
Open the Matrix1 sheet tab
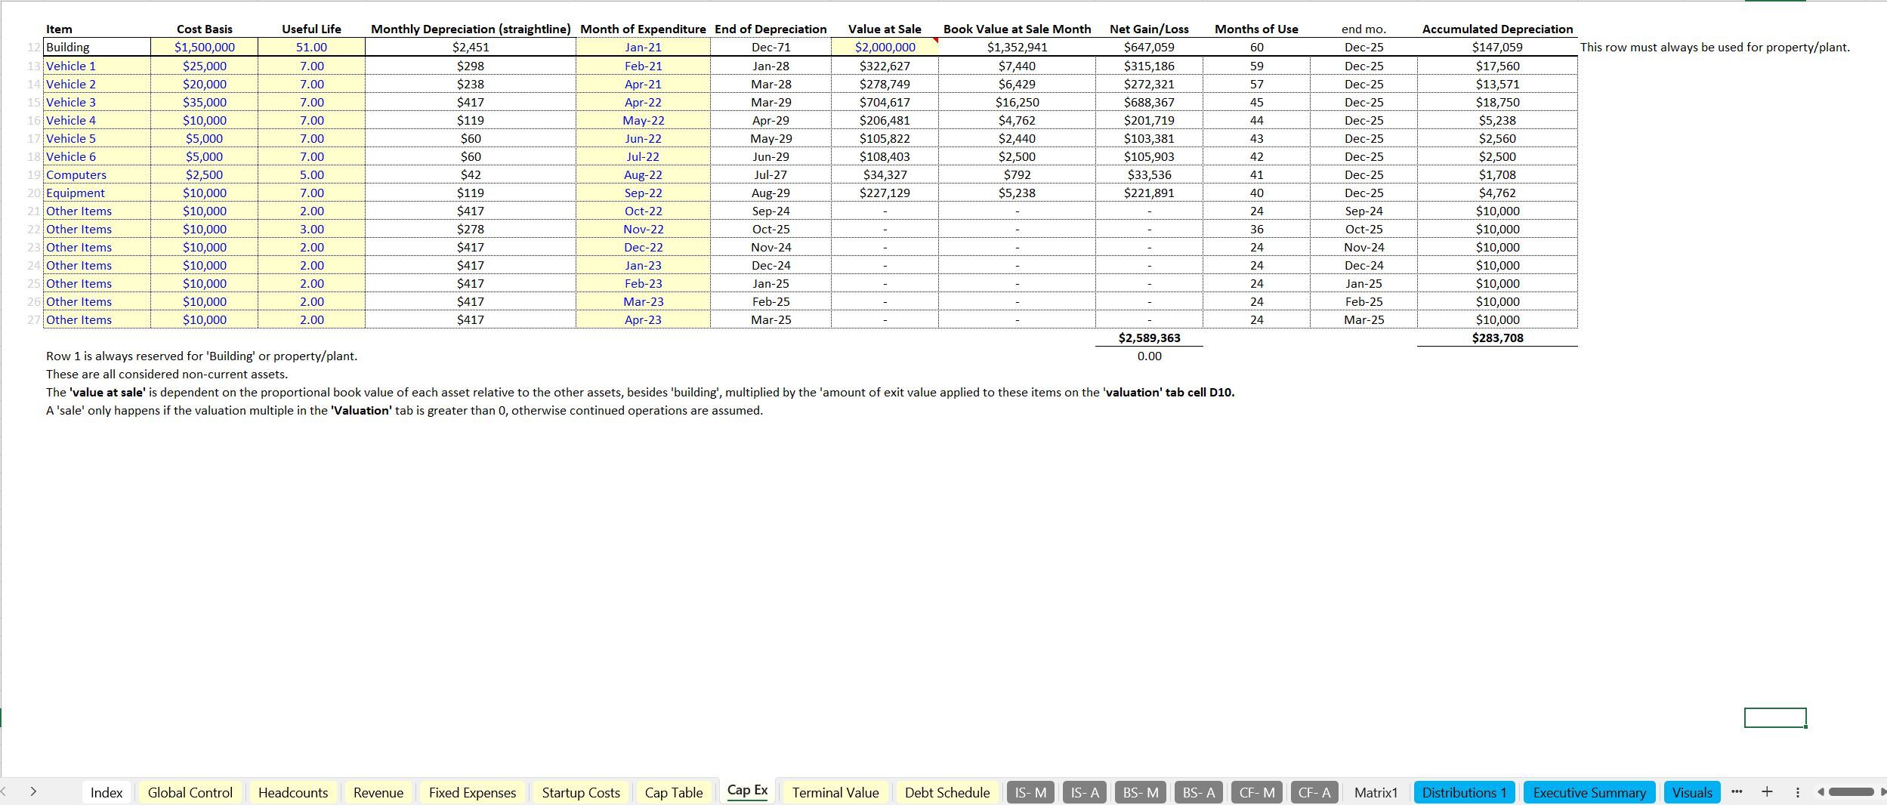[x=1376, y=792]
